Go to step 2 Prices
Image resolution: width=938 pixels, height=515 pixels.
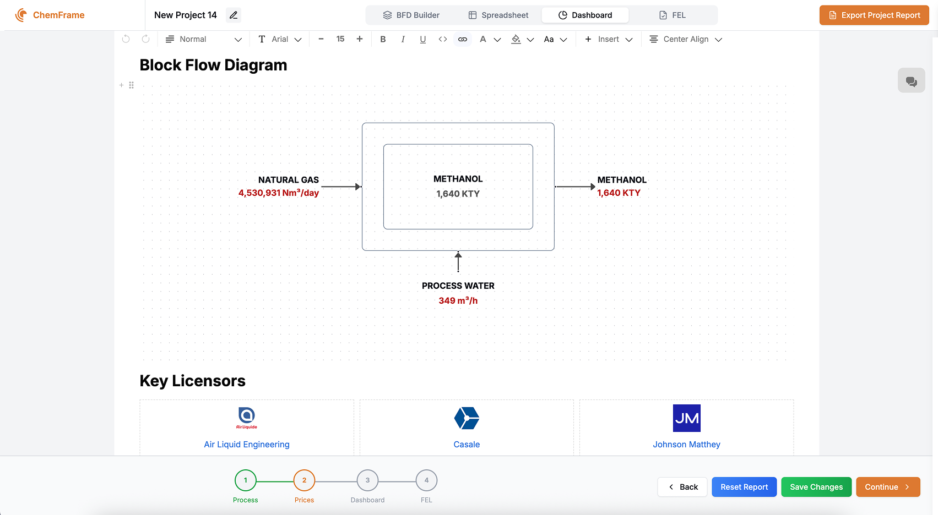[x=304, y=480]
